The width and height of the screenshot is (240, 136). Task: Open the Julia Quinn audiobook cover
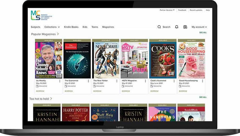191,114
